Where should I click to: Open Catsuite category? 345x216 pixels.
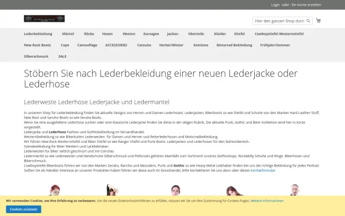pyautogui.click(x=144, y=45)
